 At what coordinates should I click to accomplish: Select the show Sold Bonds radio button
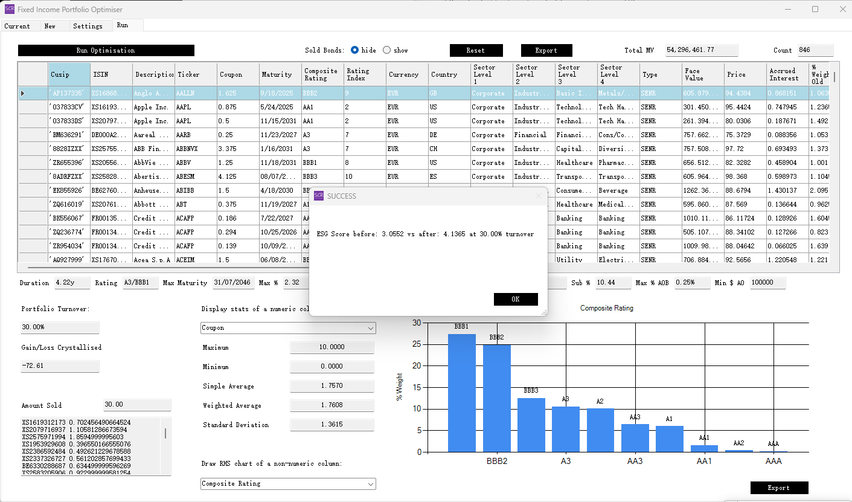coord(387,50)
